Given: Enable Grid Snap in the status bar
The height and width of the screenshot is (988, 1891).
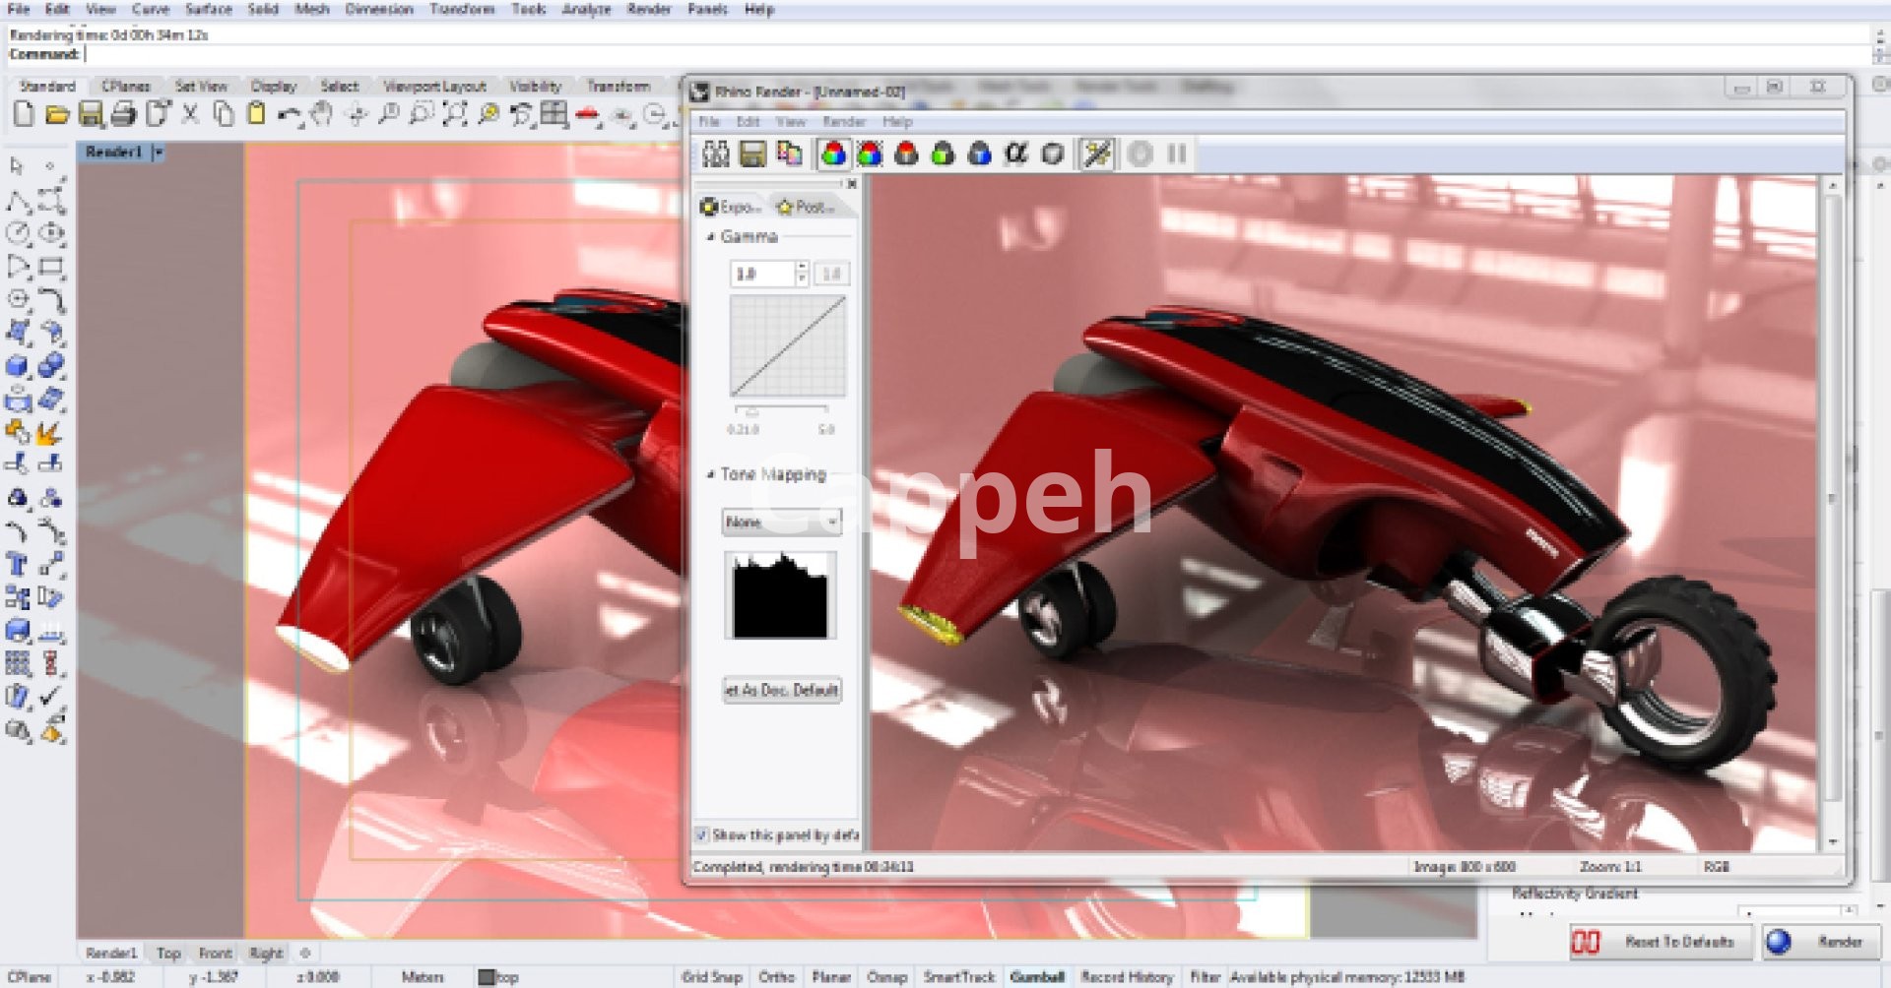Looking at the screenshot, I should click(711, 976).
